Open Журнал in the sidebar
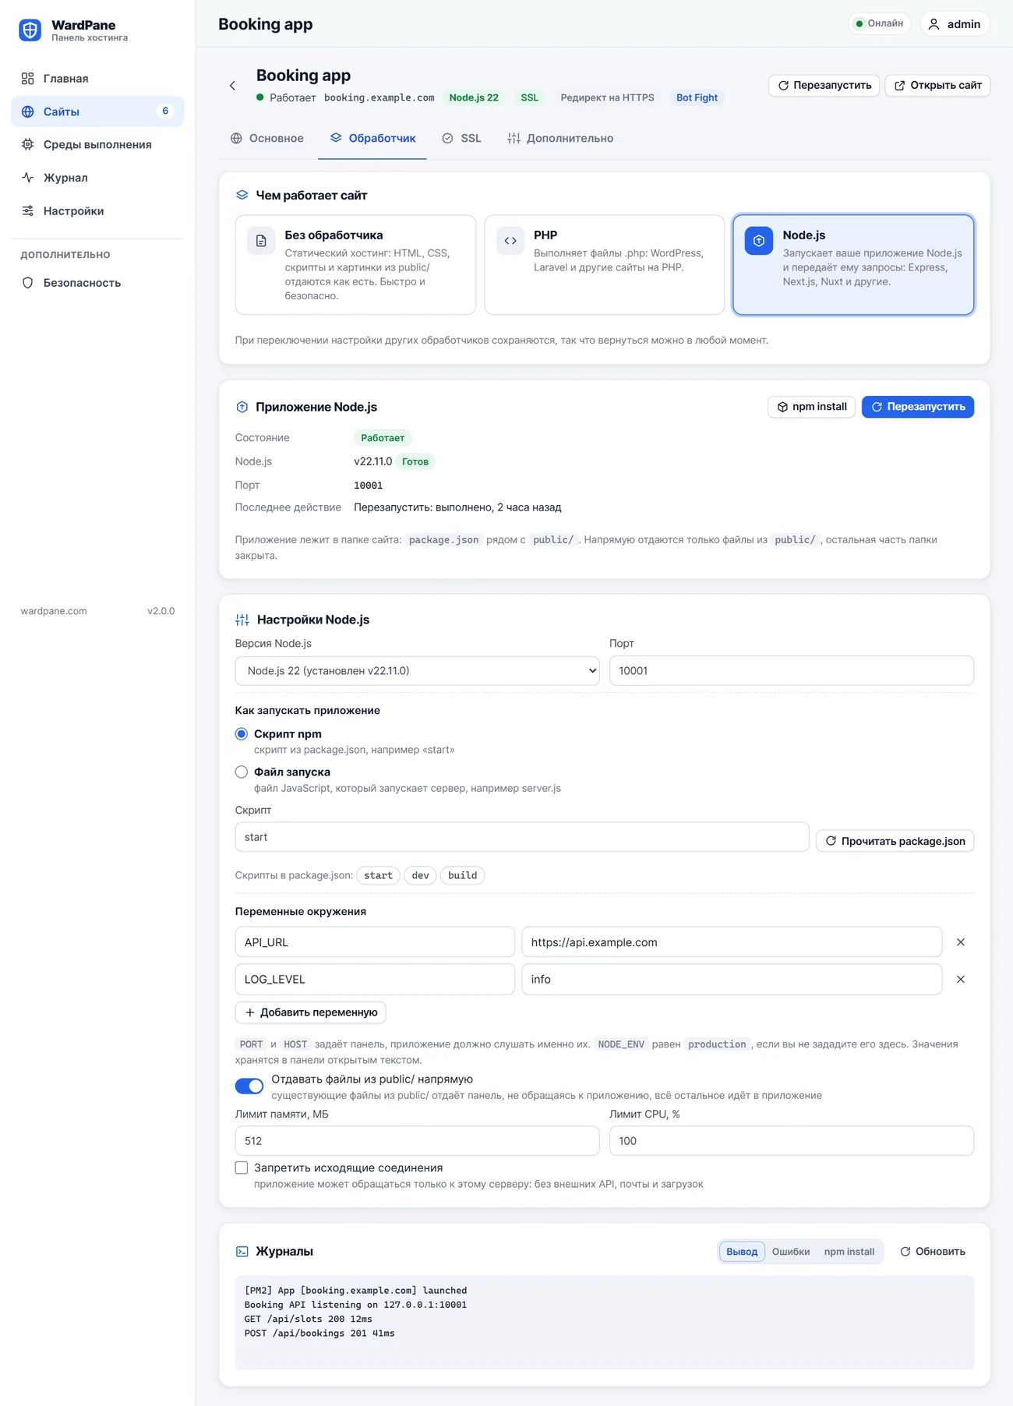 coord(97,178)
